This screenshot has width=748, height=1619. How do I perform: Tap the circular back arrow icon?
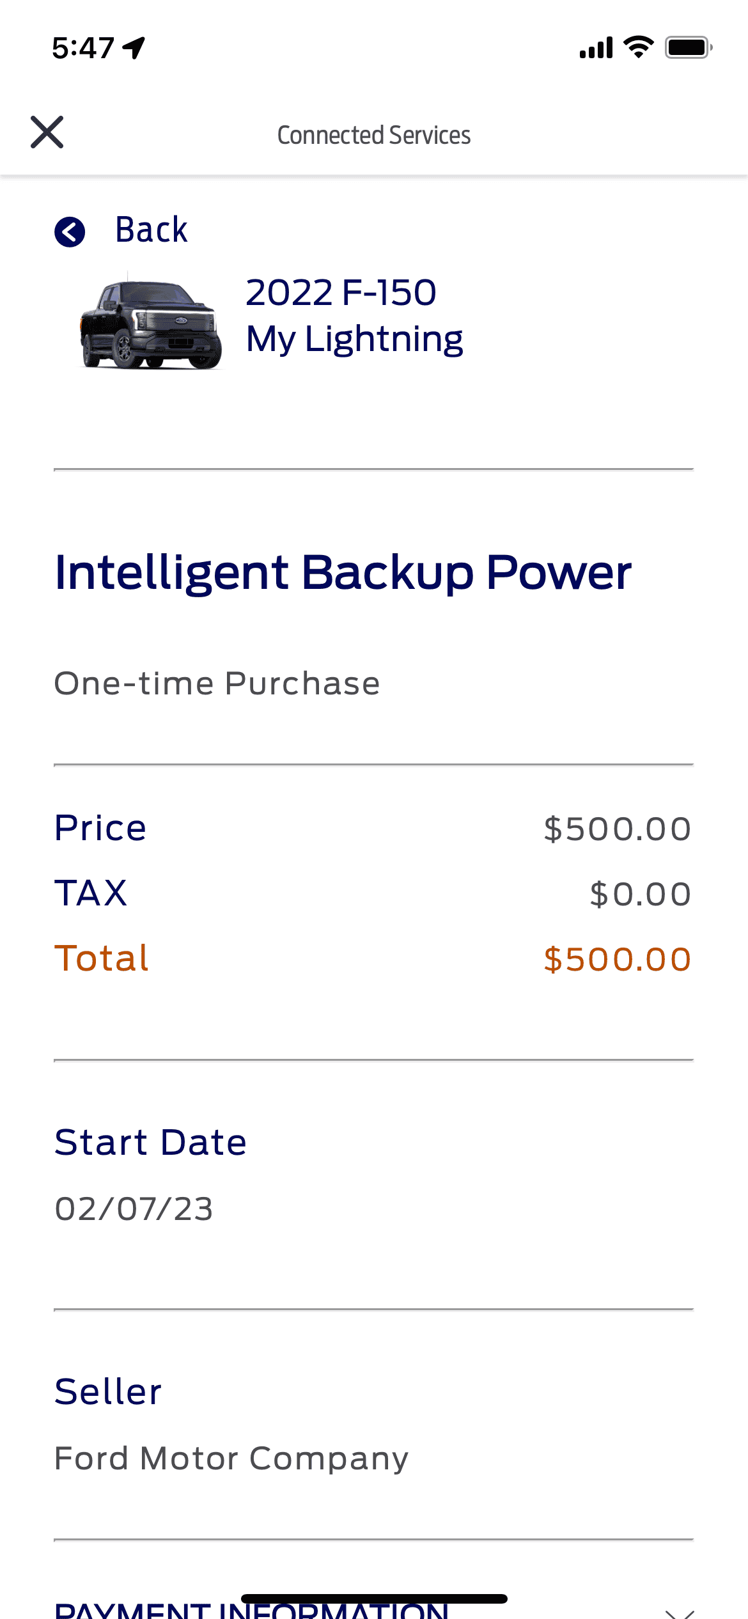click(x=70, y=231)
